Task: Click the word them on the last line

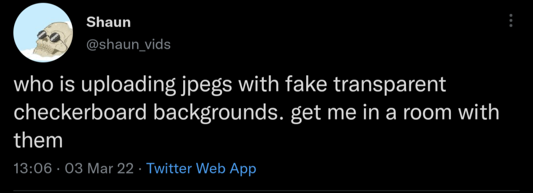Action: coord(38,140)
